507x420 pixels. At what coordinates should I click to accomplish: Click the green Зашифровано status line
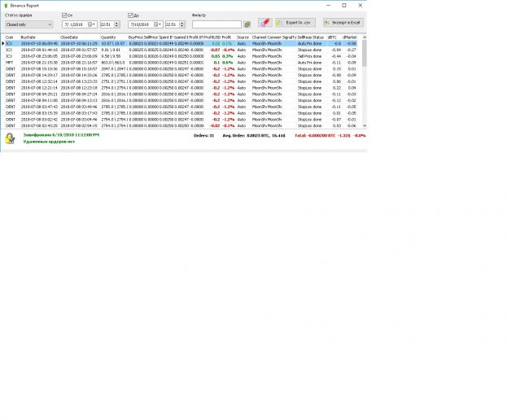pos(61,135)
